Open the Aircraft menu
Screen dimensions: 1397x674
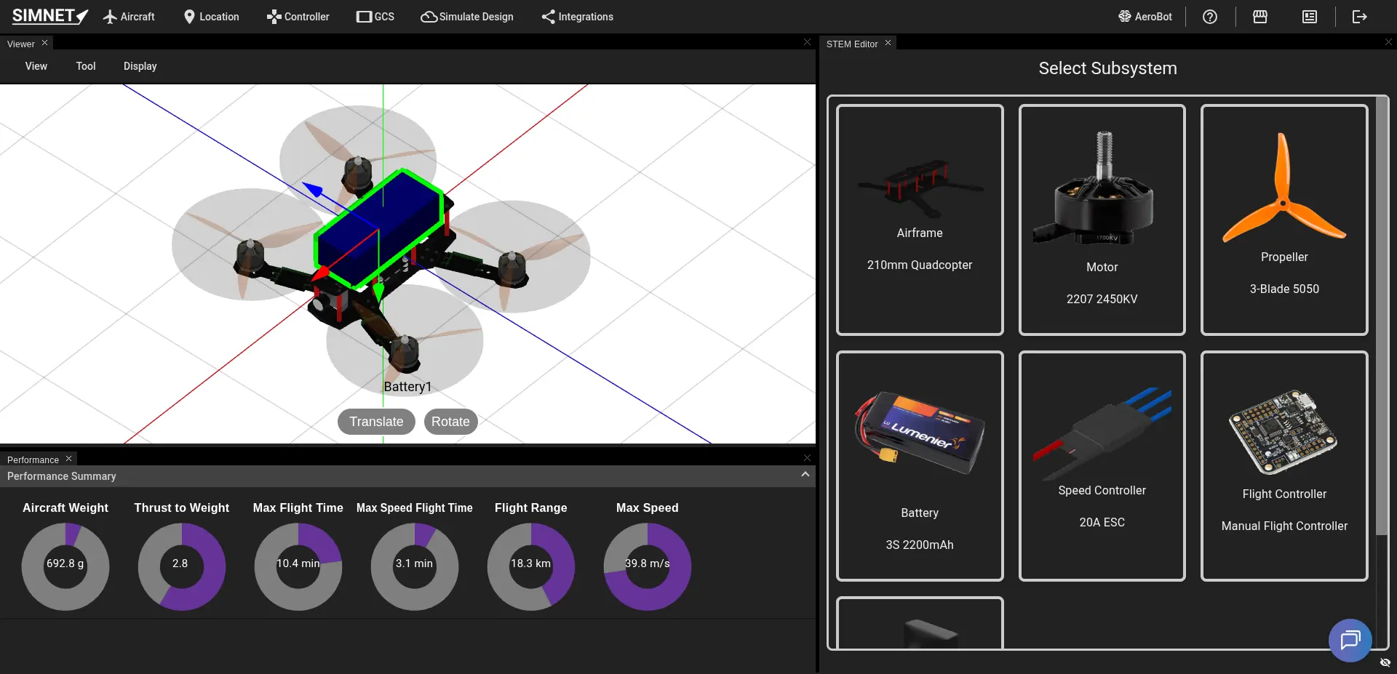[129, 17]
